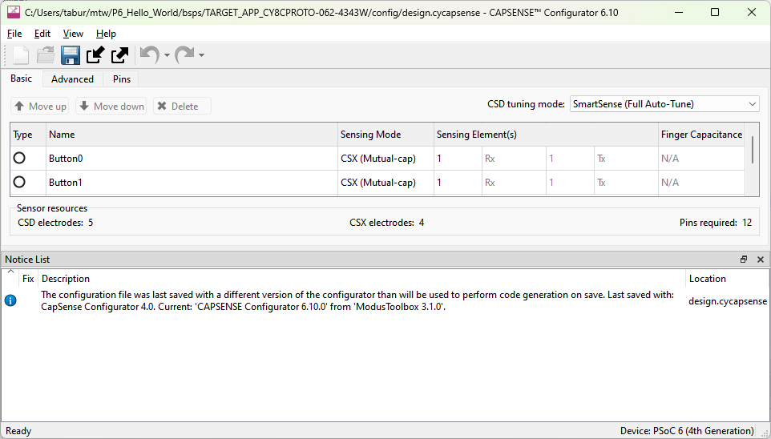Click the Name column header

(192, 135)
